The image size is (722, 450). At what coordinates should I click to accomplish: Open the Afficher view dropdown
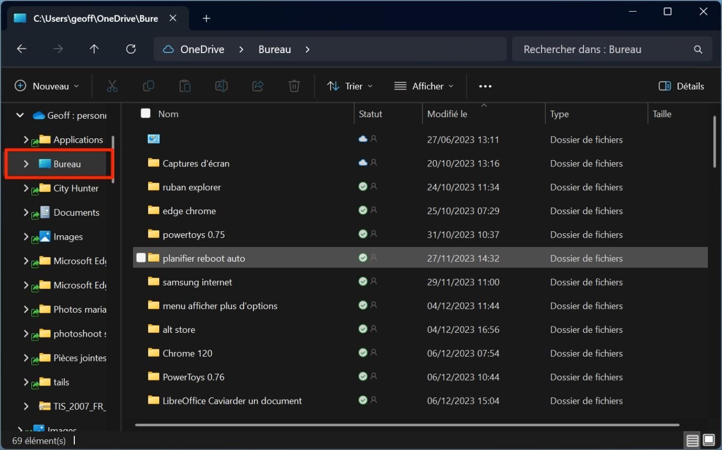[x=424, y=86]
